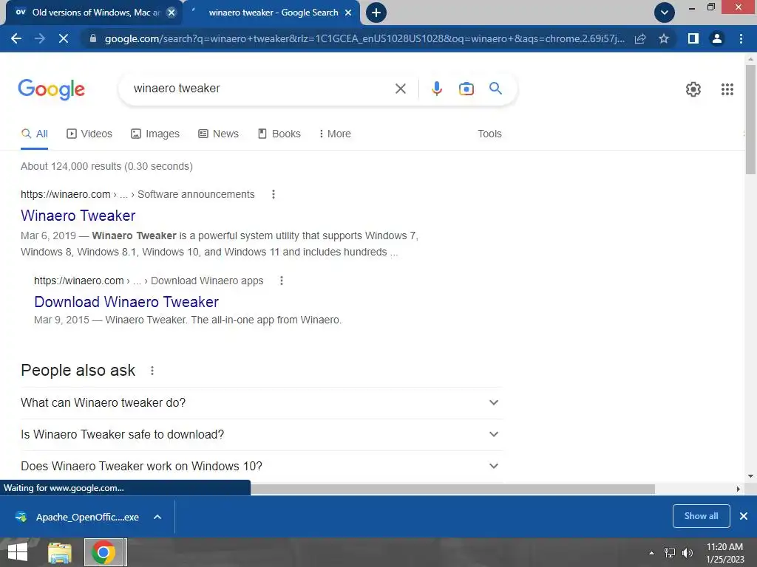Viewport: 757px width, 567px height.
Task: Click the https://winaero.com Download Winaero apps breadcrumb
Action: click(149, 281)
